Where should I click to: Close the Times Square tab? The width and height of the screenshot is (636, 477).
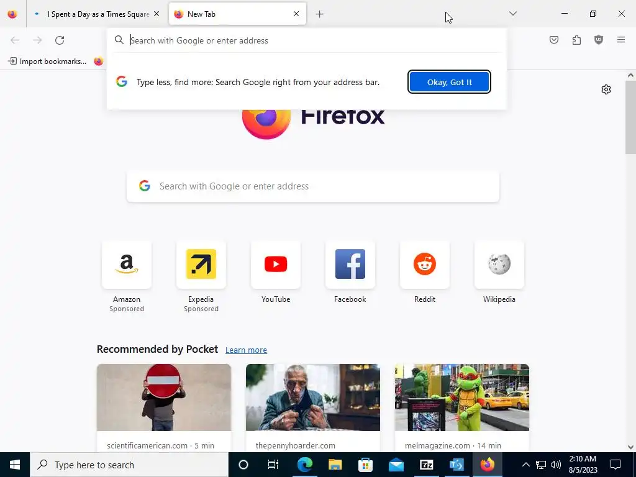[x=157, y=14]
